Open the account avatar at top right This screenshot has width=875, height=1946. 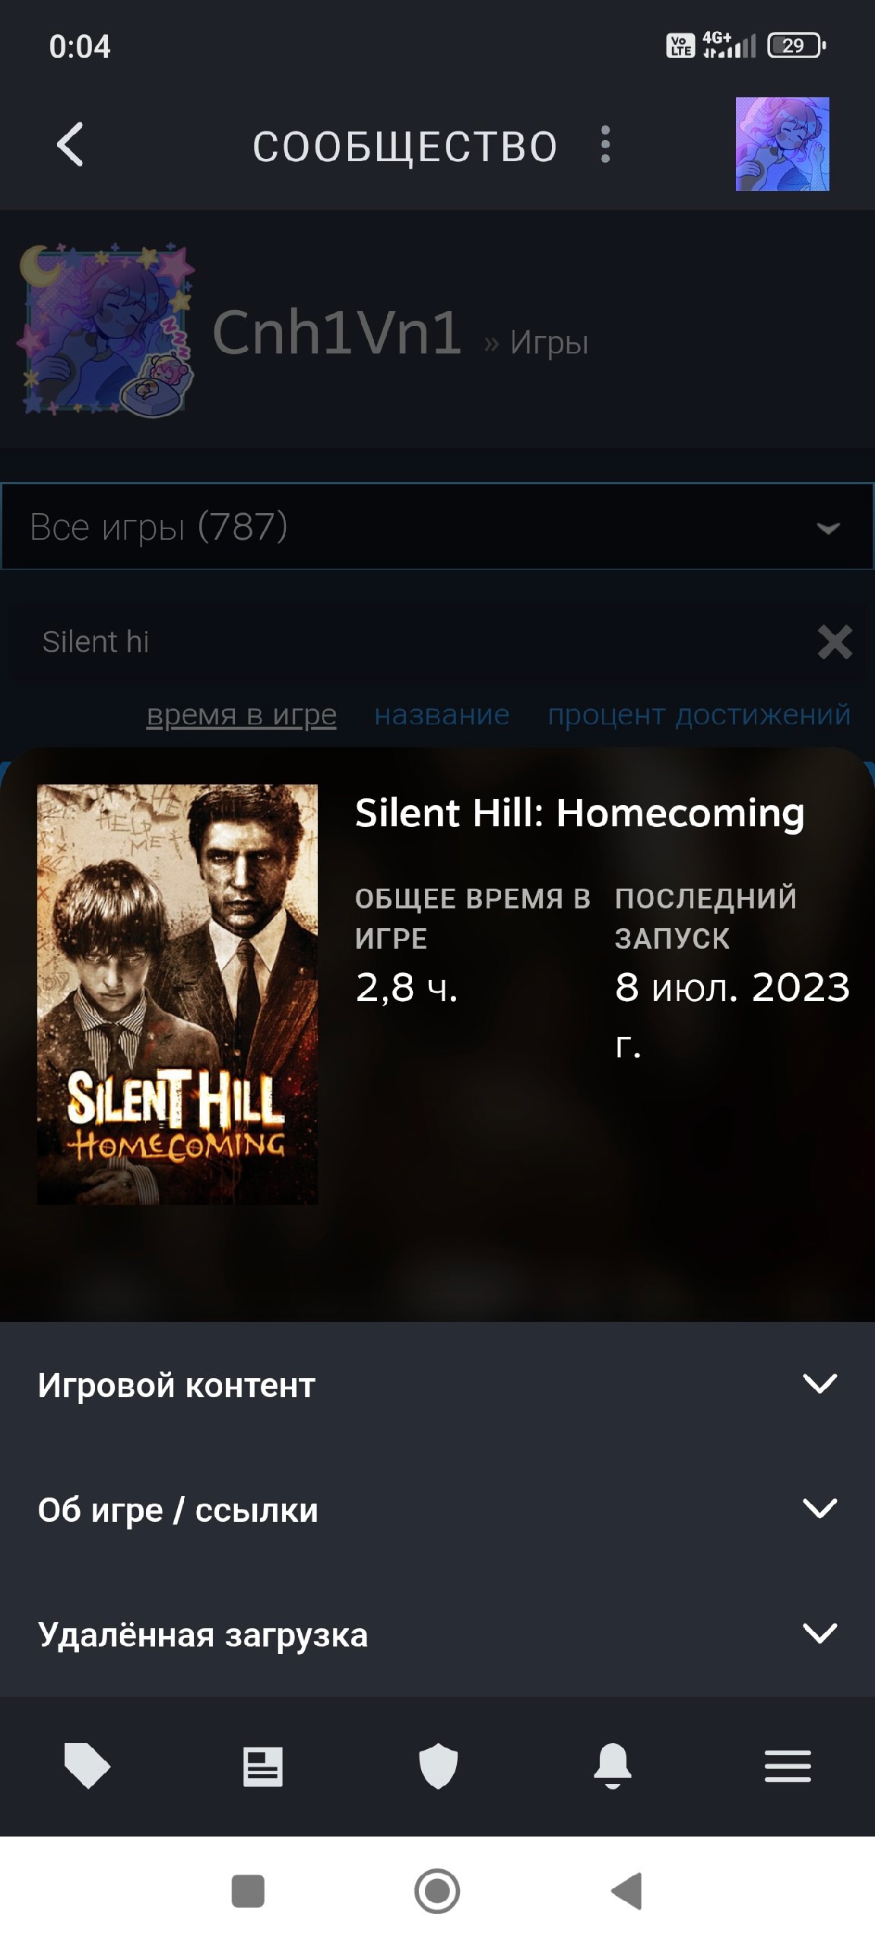[782, 144]
